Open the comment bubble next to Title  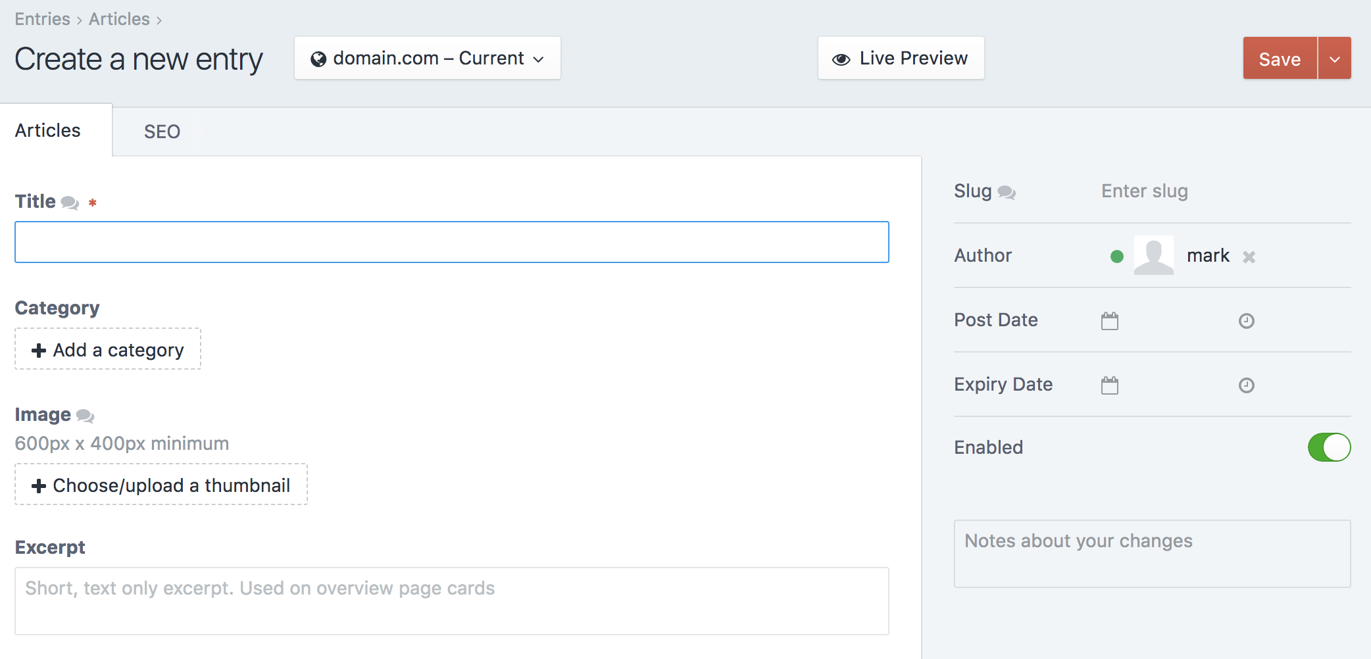point(72,203)
